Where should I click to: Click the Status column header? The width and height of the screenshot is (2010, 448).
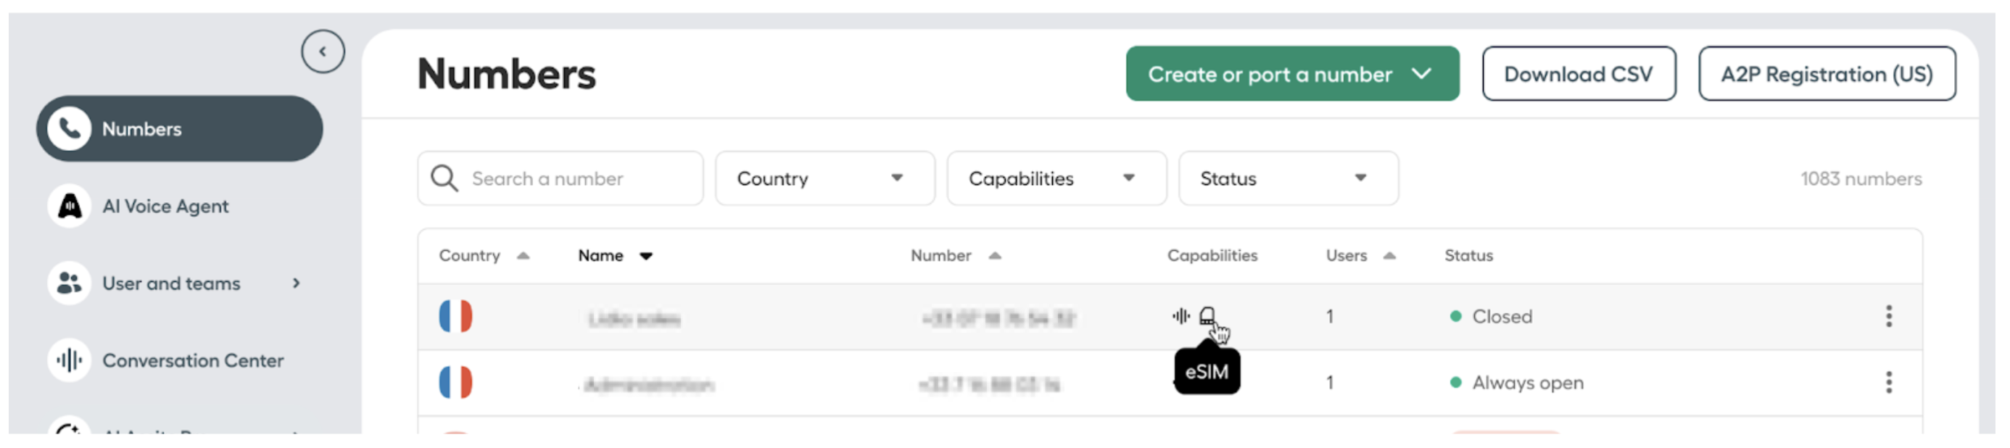1468,256
